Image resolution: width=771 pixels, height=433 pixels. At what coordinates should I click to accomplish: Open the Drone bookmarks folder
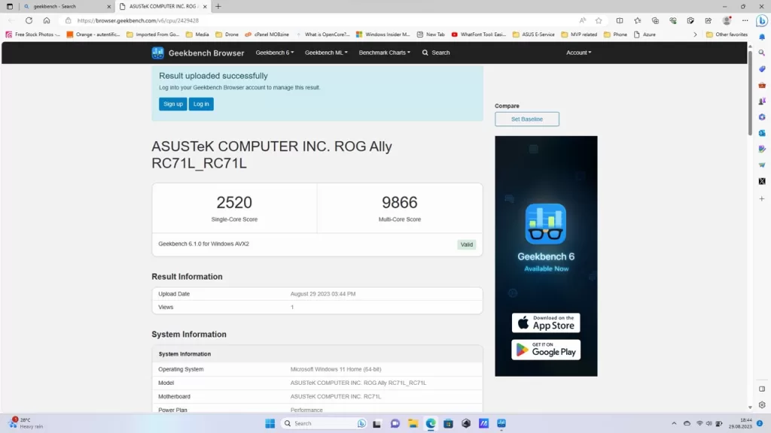click(227, 35)
